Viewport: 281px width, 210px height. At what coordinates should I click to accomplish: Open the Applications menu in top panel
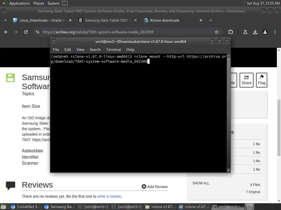(16, 3)
